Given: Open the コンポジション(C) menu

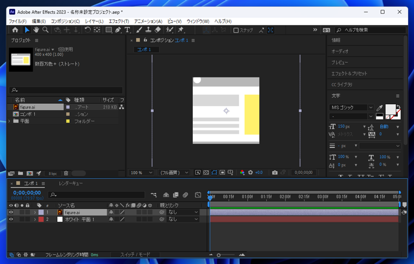Looking at the screenshot, I should (65, 21).
